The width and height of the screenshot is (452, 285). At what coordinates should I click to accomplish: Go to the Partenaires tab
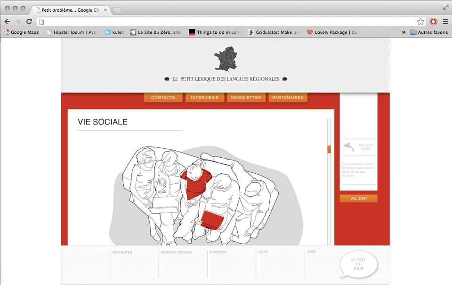point(288,98)
